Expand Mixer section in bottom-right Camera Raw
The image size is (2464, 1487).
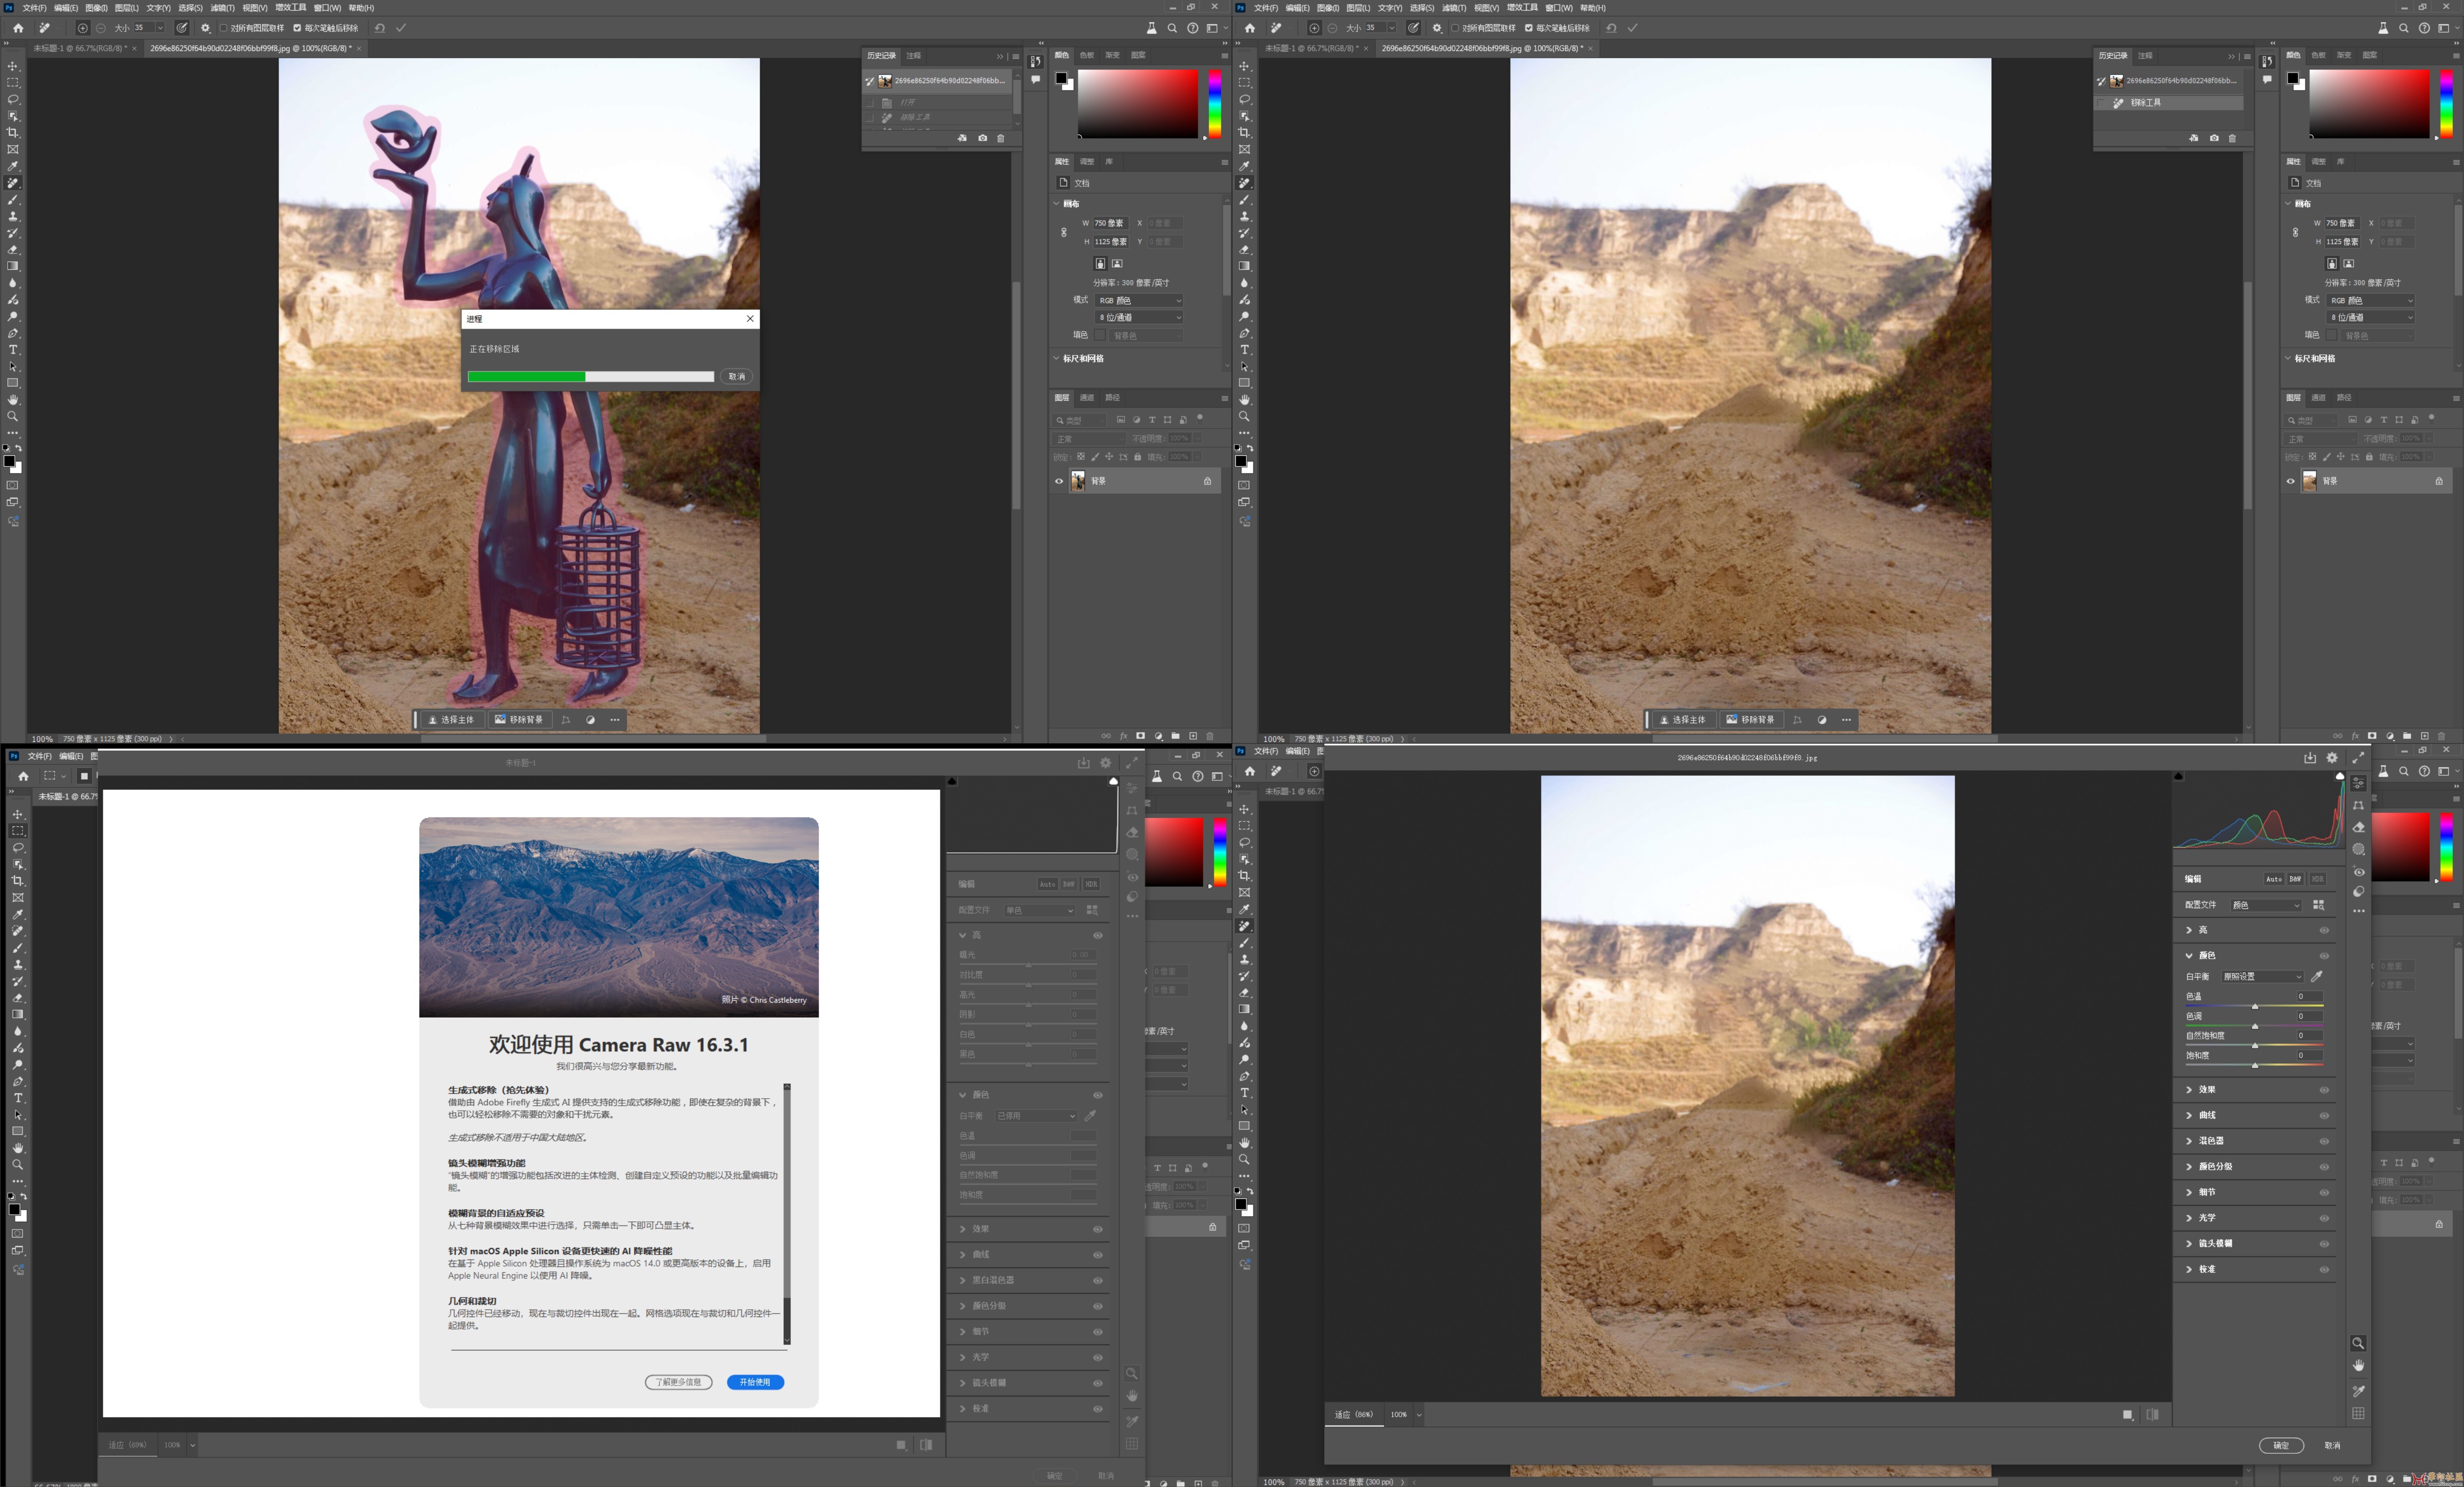(x=2189, y=1141)
